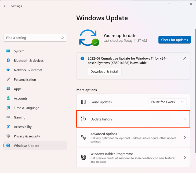Click the 'More options' heading
This screenshot has width=196, height=173.
(x=86, y=90)
